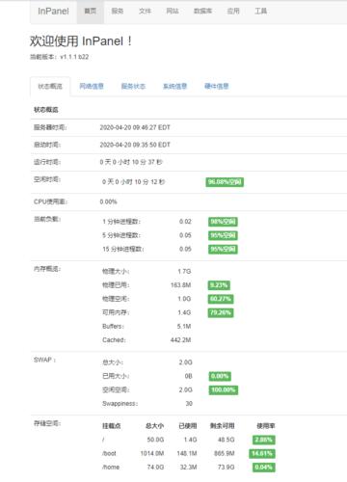Click the 95%空闲 badge in 15 分钟 row
The image size is (347, 482).
[223, 250]
